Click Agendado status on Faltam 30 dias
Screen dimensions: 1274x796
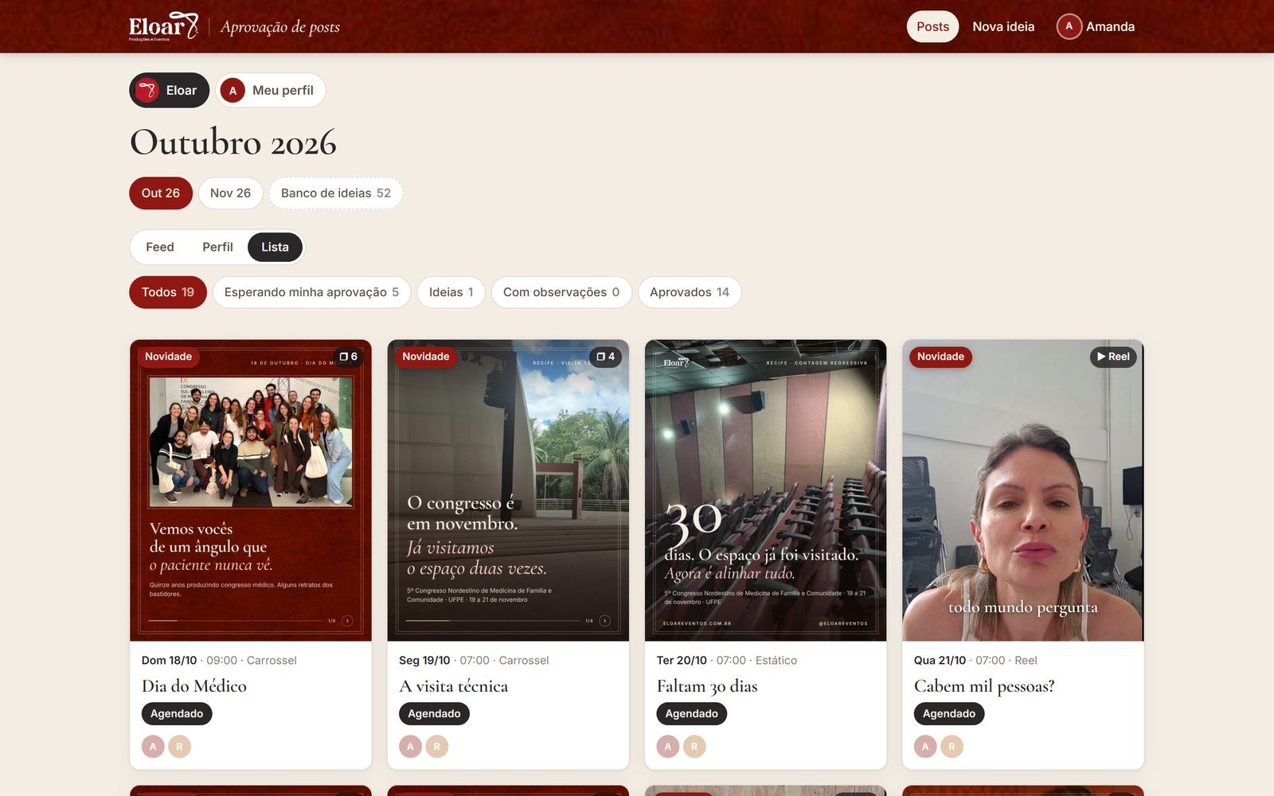click(x=691, y=714)
